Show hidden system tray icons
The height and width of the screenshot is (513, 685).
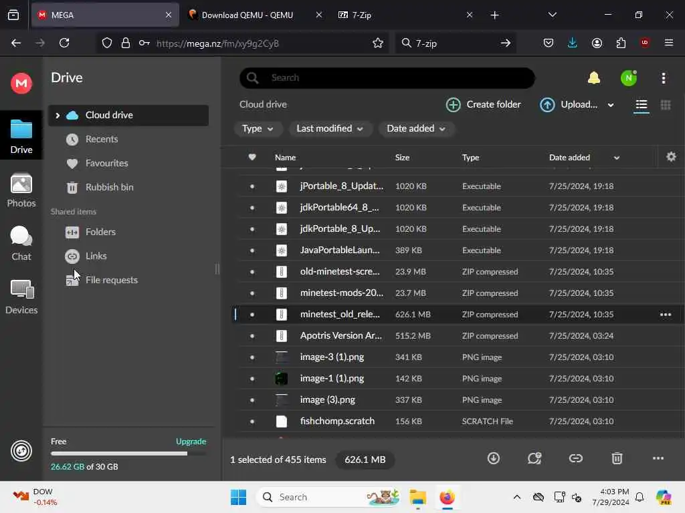coord(516,497)
